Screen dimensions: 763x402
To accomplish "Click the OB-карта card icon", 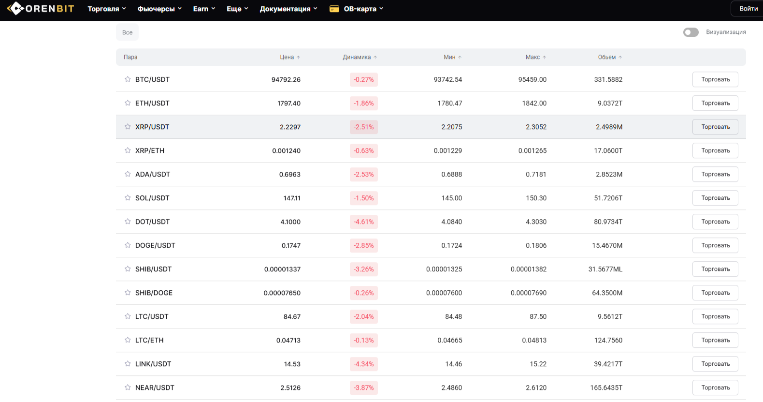I will click(334, 9).
